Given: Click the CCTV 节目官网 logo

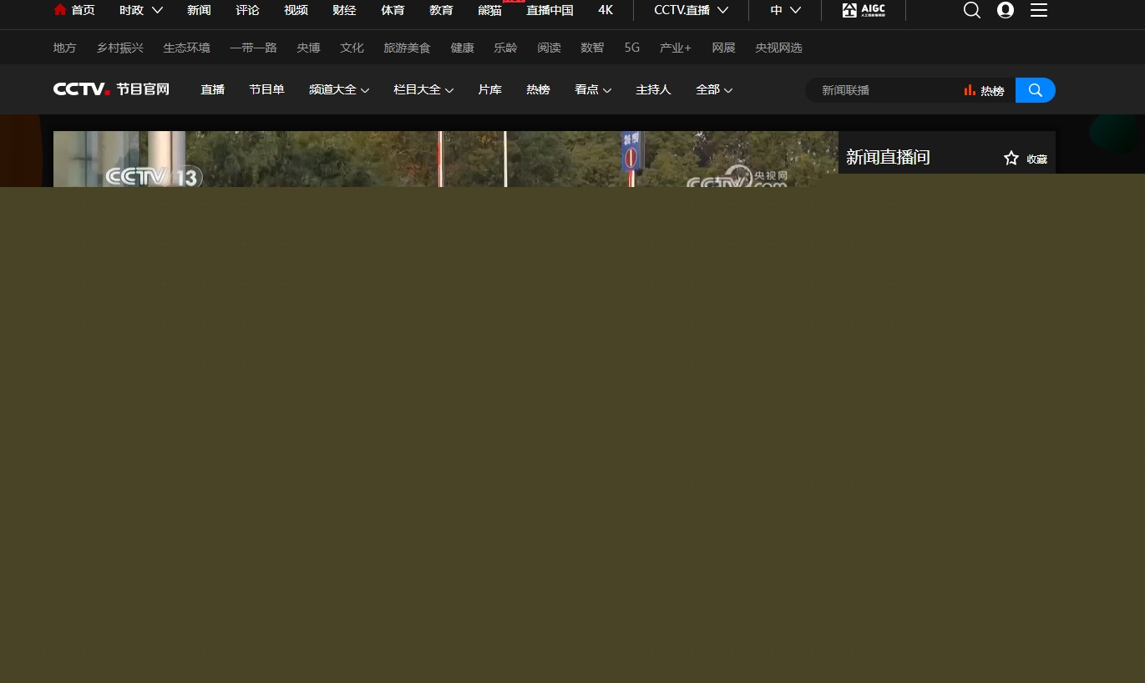Looking at the screenshot, I should coord(111,89).
